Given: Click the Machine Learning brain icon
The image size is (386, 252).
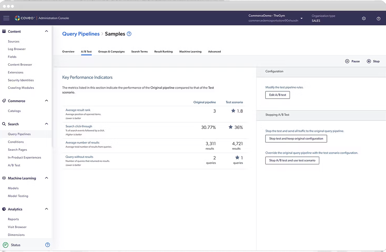Looking at the screenshot, I should (4, 178).
